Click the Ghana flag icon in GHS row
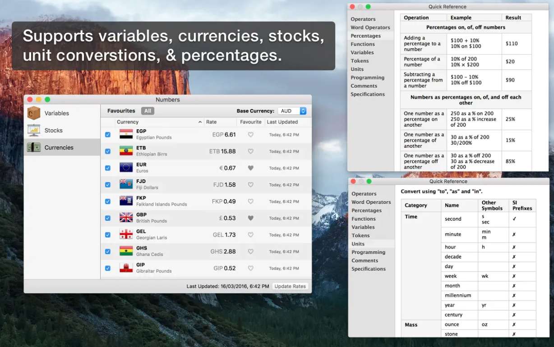 coord(126,251)
